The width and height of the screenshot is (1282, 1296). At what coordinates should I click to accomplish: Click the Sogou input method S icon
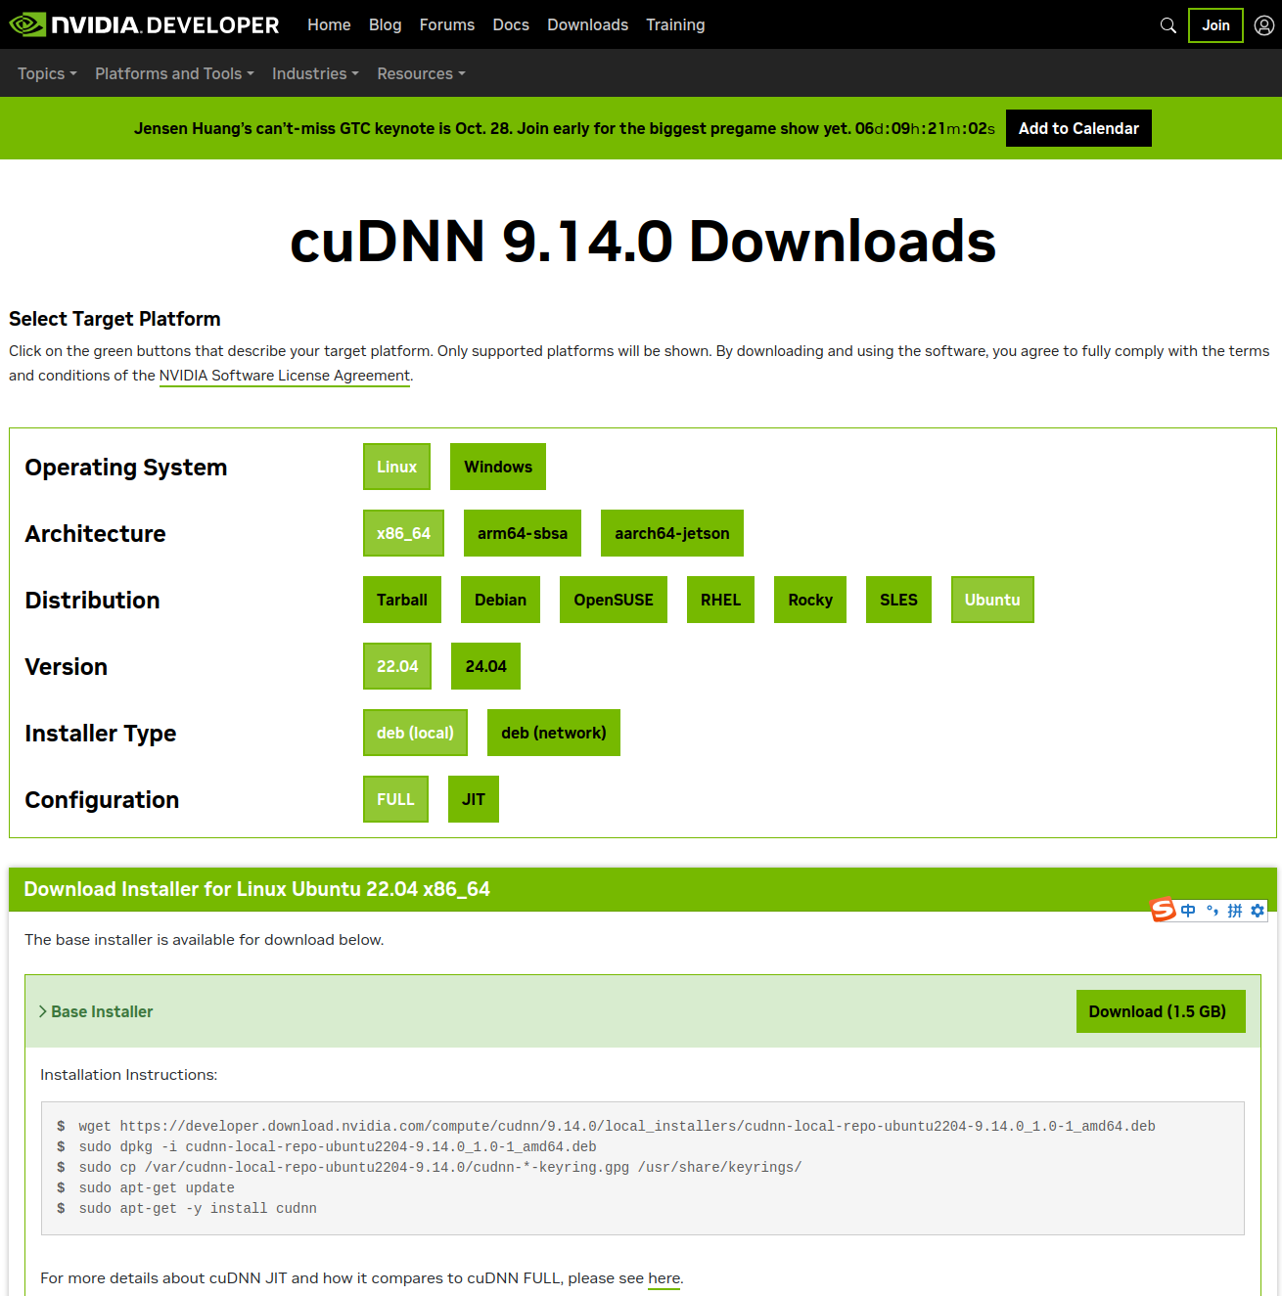[1163, 910]
